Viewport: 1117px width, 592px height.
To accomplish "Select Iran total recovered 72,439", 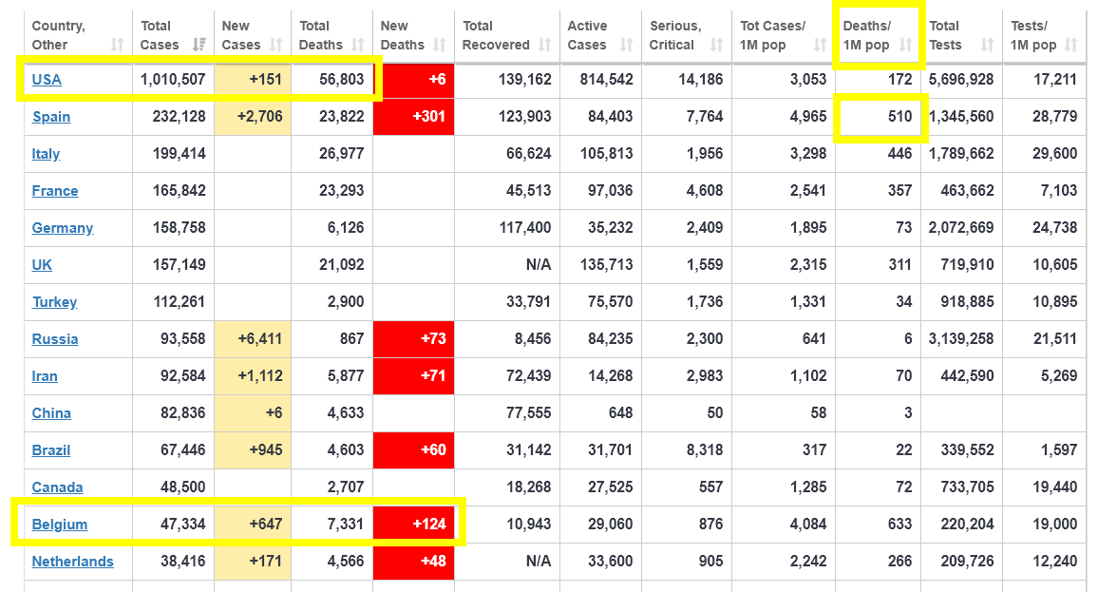I will [x=528, y=375].
